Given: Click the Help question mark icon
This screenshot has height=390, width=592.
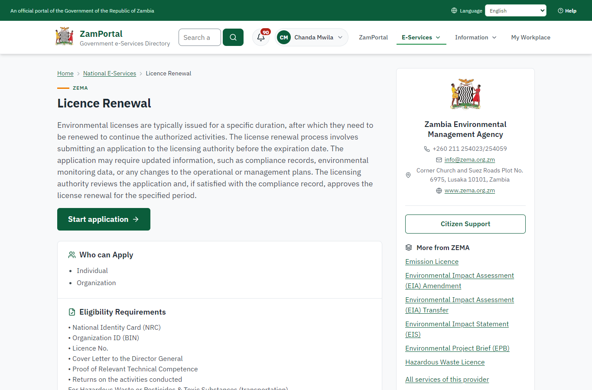Looking at the screenshot, I should pos(560,11).
